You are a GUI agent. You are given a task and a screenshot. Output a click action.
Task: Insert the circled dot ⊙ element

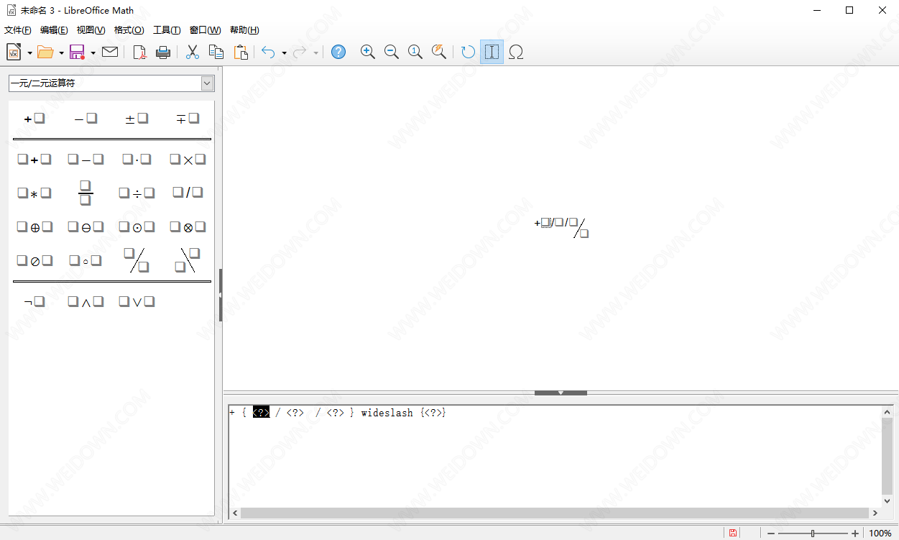[x=137, y=227]
